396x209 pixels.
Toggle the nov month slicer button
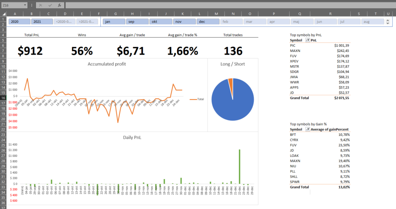pyautogui.click(x=184, y=22)
